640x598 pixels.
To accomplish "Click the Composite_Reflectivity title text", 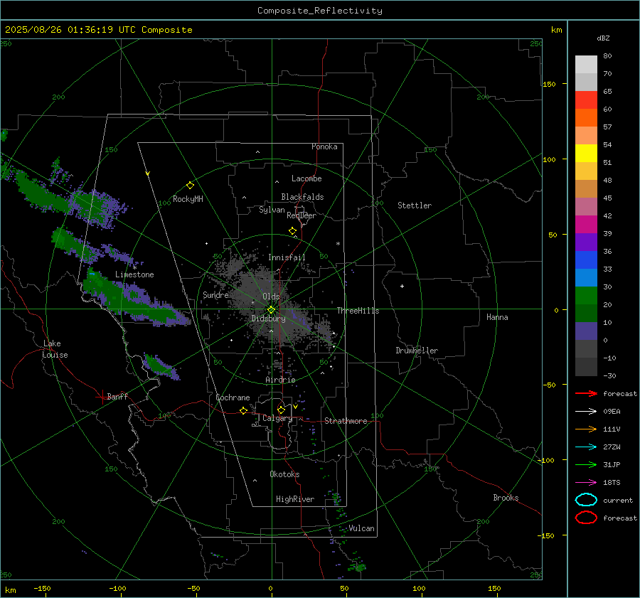I will coord(320,11).
